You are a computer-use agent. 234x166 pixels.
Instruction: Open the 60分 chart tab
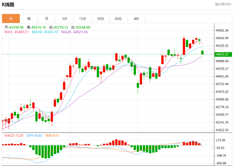(118, 19)
